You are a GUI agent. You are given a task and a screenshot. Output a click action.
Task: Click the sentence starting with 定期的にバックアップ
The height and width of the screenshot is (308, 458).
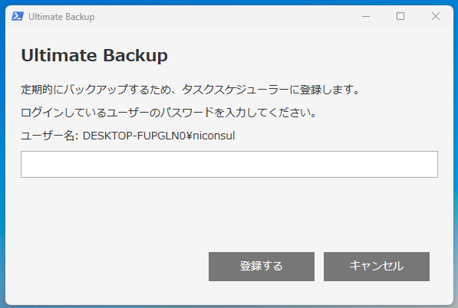(190, 90)
